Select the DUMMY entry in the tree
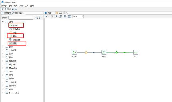The image size is (172, 102). pos(16,29)
